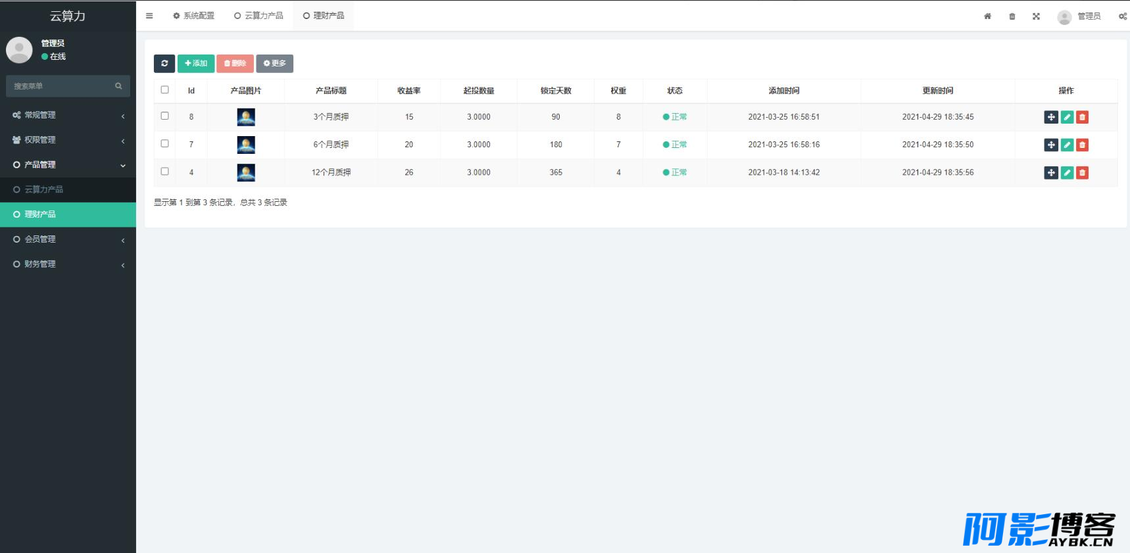
Task: Expand the 权限管理 sidebar menu
Action: pyautogui.click(x=68, y=140)
